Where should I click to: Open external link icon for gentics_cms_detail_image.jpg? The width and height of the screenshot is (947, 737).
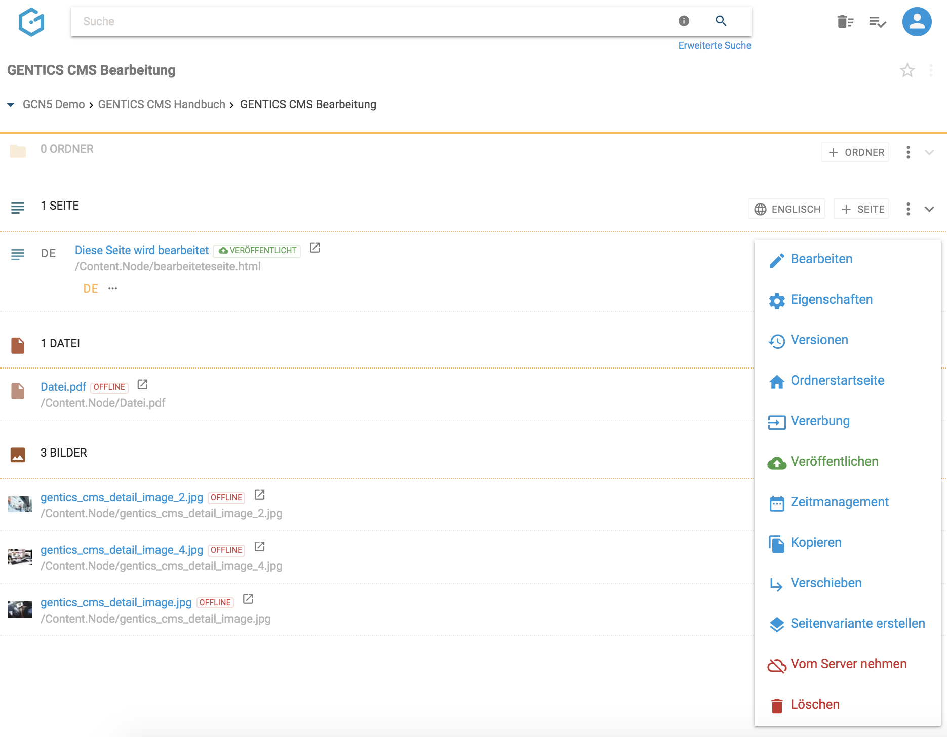click(x=248, y=599)
